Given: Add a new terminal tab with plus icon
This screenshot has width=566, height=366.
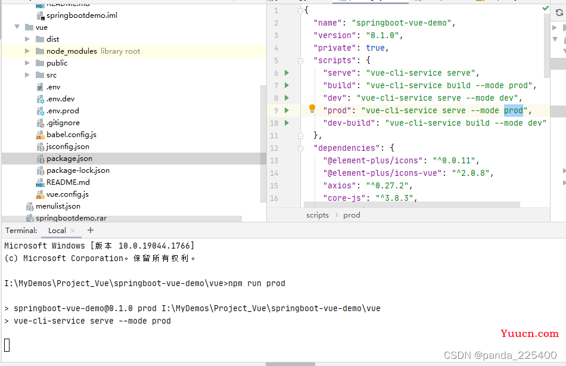Looking at the screenshot, I should (91, 230).
